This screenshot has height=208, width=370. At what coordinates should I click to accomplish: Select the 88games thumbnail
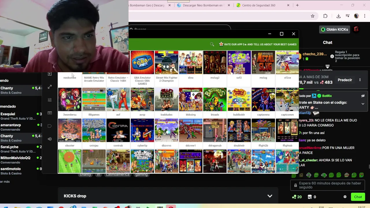(x=94, y=99)
